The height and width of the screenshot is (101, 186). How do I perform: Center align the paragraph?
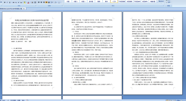pyautogui.click(x=41, y=2)
